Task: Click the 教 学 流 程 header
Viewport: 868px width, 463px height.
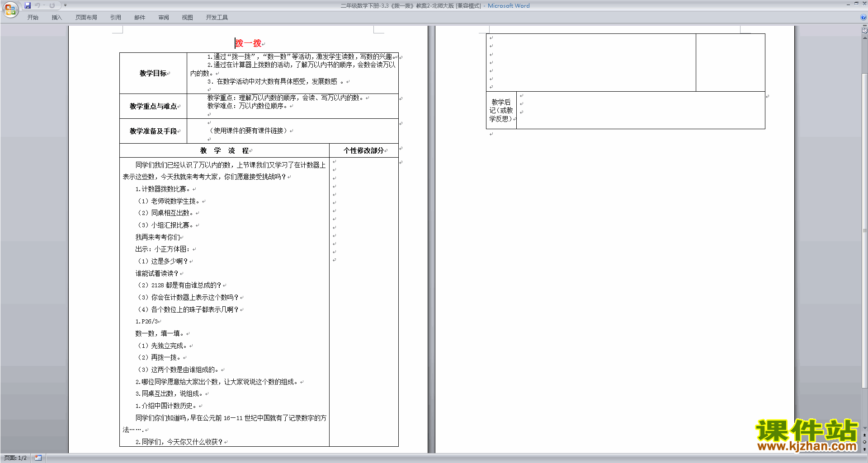Action: click(x=225, y=150)
